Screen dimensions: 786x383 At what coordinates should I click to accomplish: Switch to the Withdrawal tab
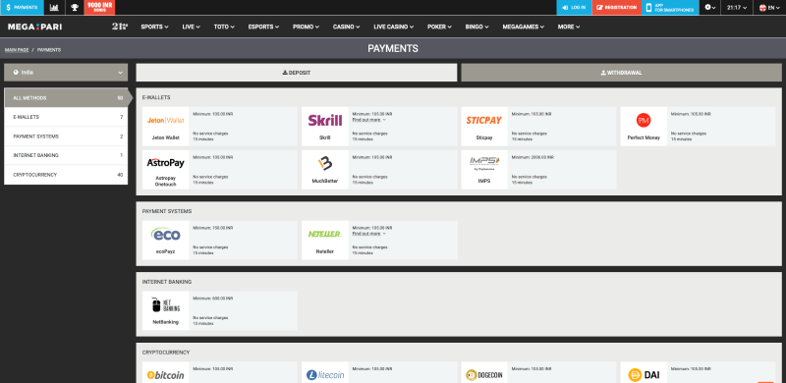tap(621, 73)
